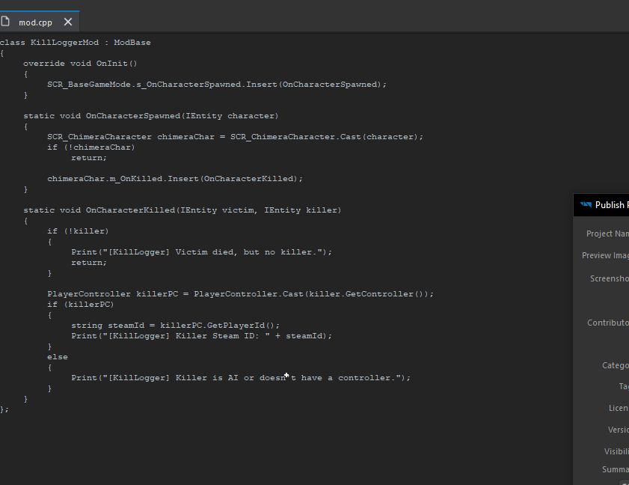Click the Project Name field label
This screenshot has height=485, width=629.
pos(607,234)
